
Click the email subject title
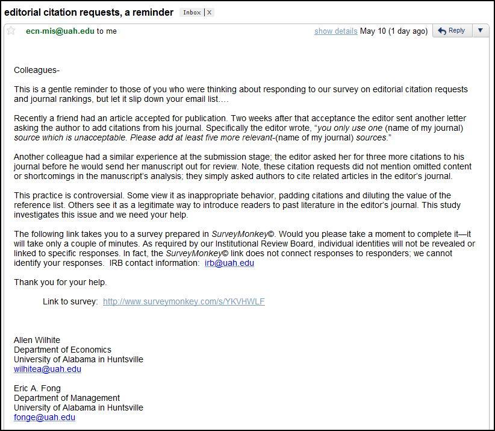pyautogui.click(x=89, y=12)
